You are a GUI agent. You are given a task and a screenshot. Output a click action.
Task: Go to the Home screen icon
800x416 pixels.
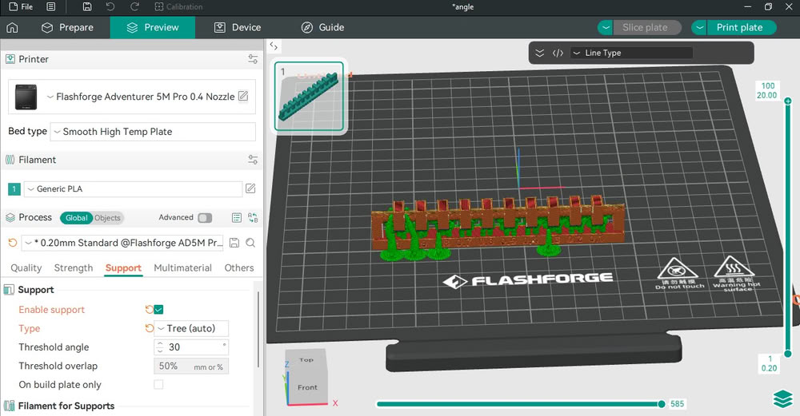[x=12, y=27]
